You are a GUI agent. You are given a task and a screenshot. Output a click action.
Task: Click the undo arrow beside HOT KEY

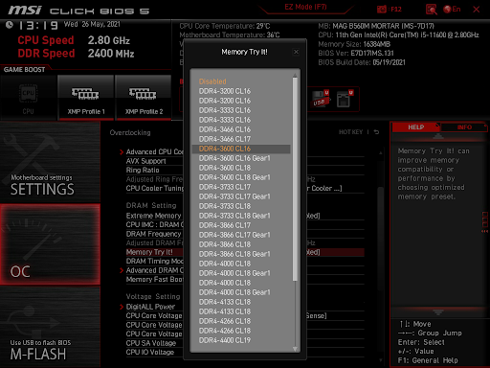pos(376,132)
